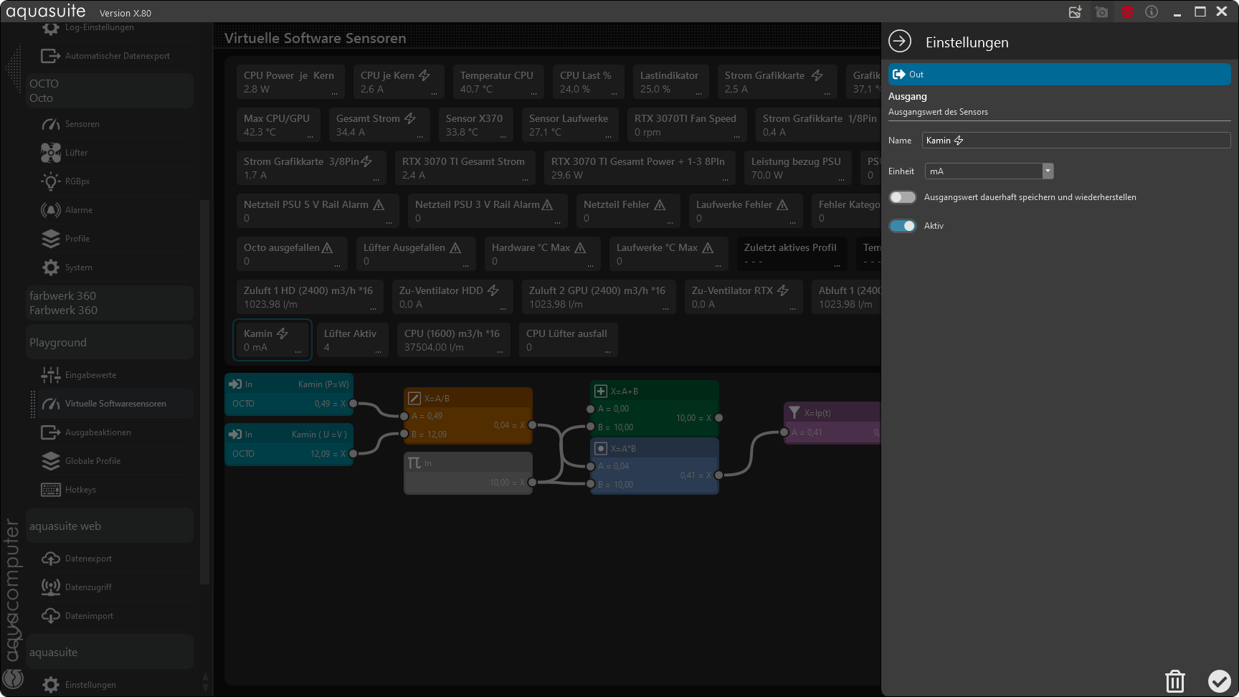Click the Name input field
Screen dimensions: 1239x697
pos(1076,141)
